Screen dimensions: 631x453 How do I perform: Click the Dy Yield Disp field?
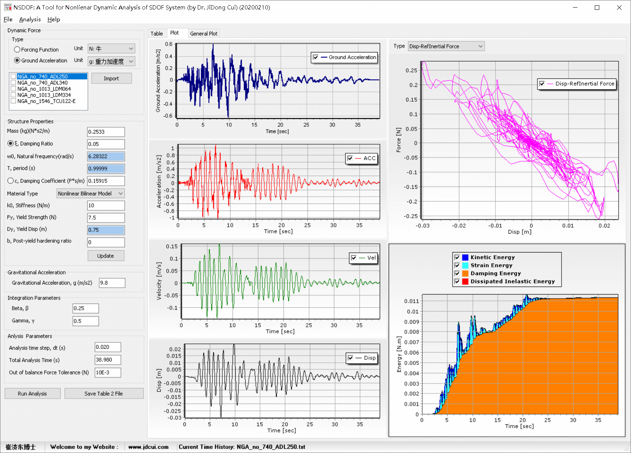coord(106,230)
